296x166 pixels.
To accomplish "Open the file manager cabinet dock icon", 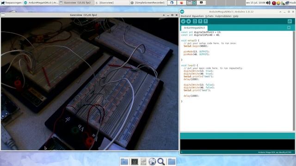I will coord(143,161).
